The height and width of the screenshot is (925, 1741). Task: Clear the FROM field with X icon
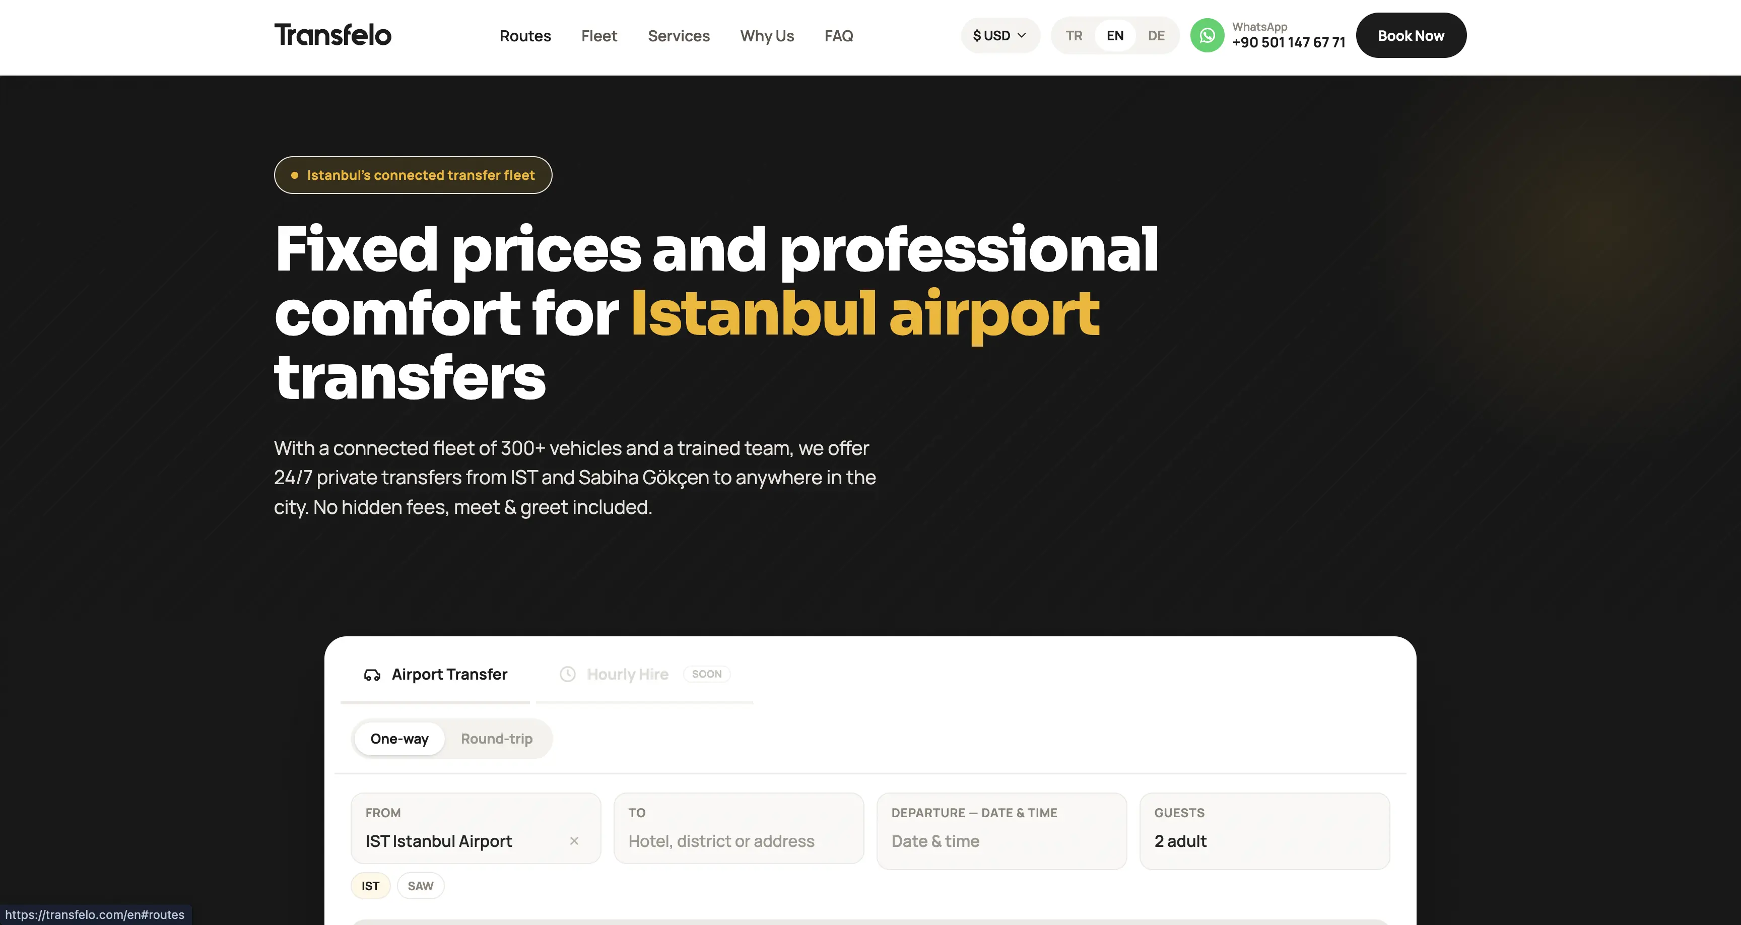tap(574, 841)
